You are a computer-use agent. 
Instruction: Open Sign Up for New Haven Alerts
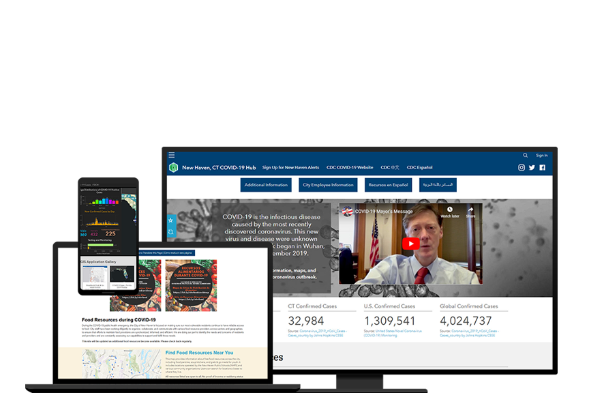point(290,168)
